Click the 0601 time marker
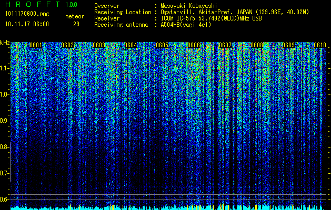331x210 pixels. click(x=36, y=45)
